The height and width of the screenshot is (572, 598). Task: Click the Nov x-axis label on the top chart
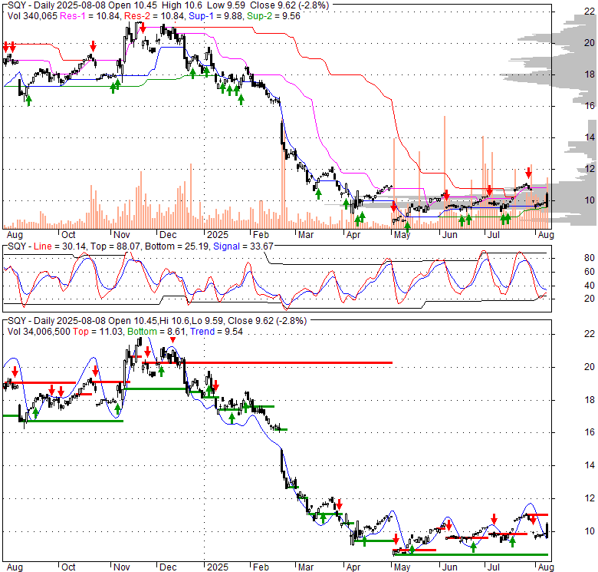click(x=122, y=236)
